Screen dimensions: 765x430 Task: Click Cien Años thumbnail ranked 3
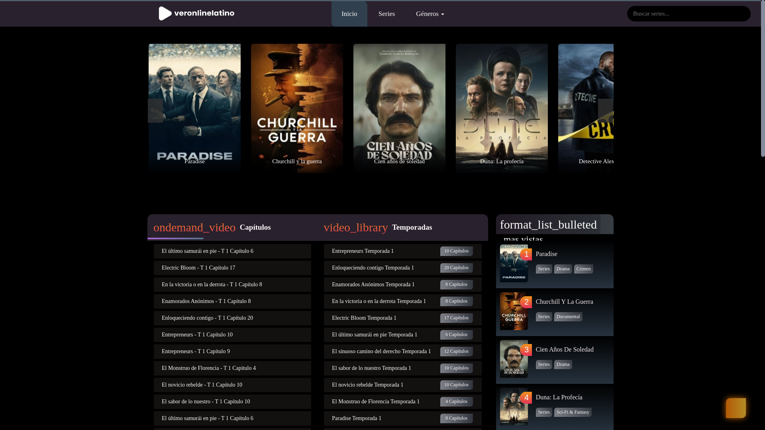[x=514, y=359]
